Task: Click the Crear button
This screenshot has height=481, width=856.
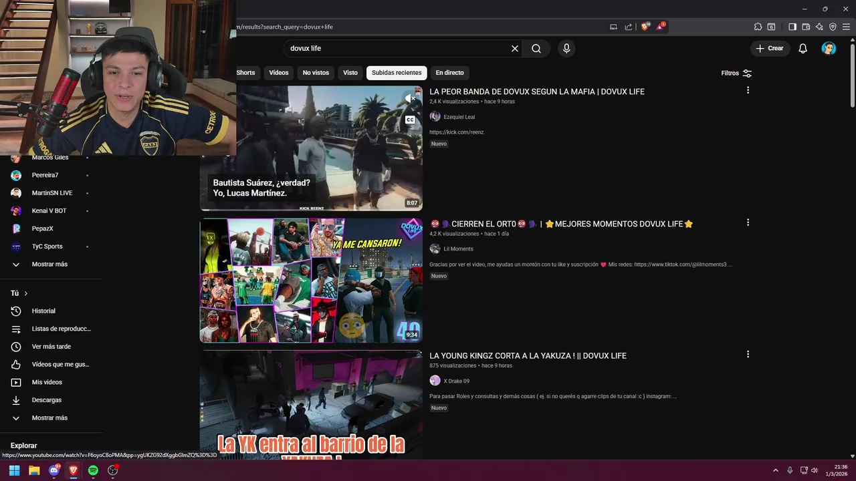Action: pyautogui.click(x=770, y=48)
